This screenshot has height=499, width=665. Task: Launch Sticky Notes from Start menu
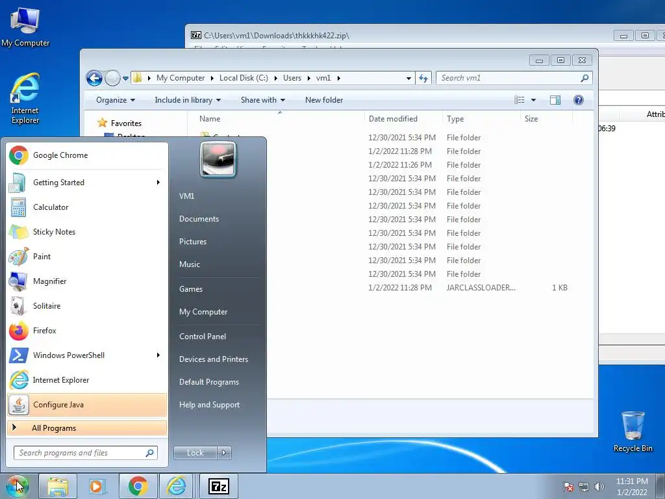87,232
